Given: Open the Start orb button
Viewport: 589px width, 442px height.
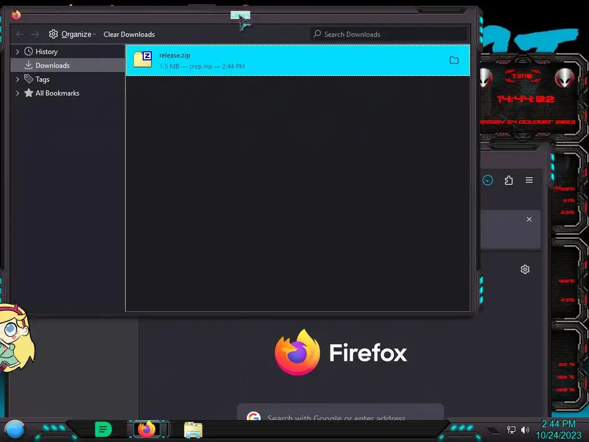Looking at the screenshot, I should [14, 429].
